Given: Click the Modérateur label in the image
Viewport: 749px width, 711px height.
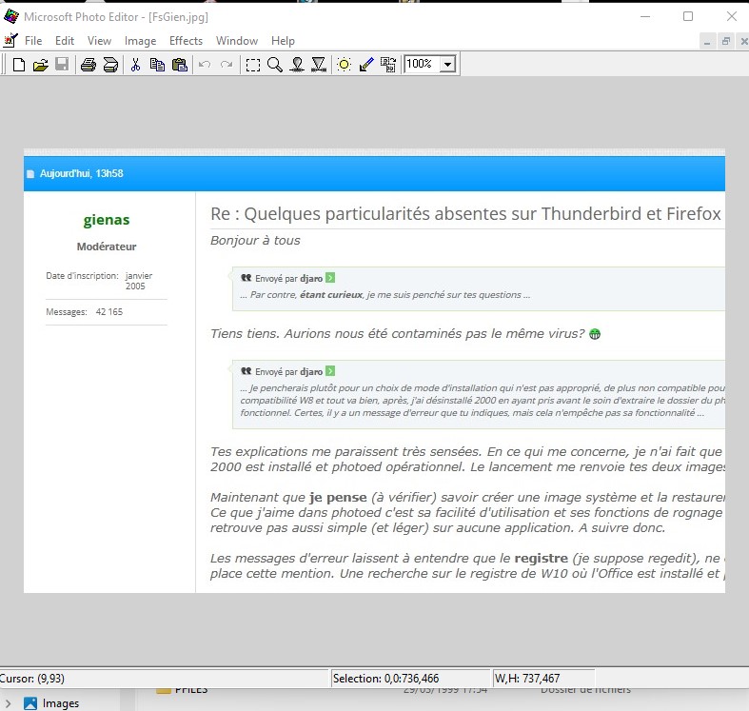Looking at the screenshot, I should [x=107, y=247].
